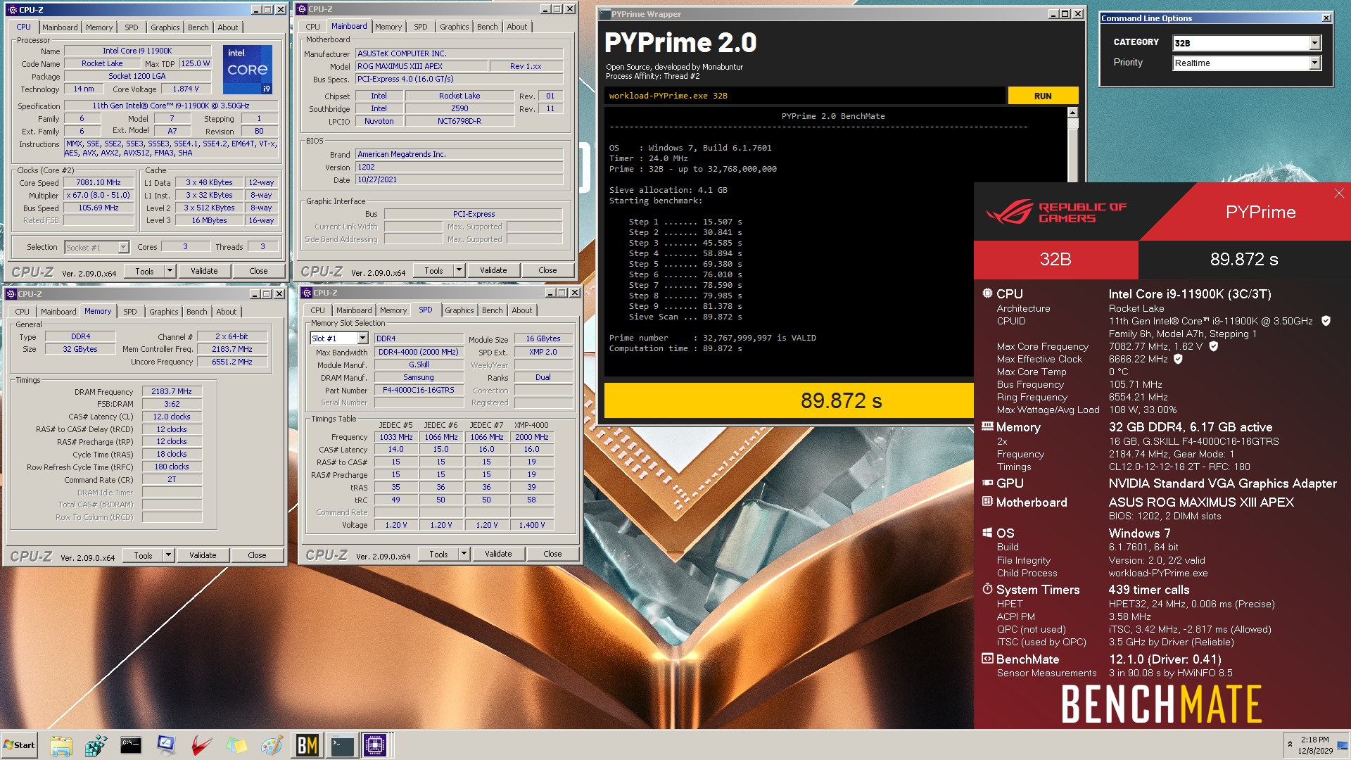Click the verified shield beside CPUID line
The height and width of the screenshot is (760, 1351).
click(x=1326, y=321)
